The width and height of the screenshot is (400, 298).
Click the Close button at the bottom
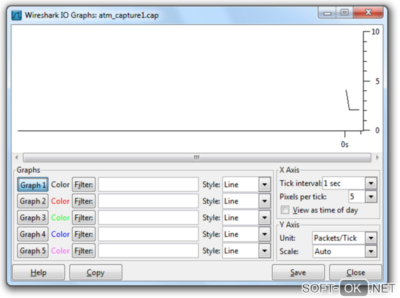[x=356, y=272]
